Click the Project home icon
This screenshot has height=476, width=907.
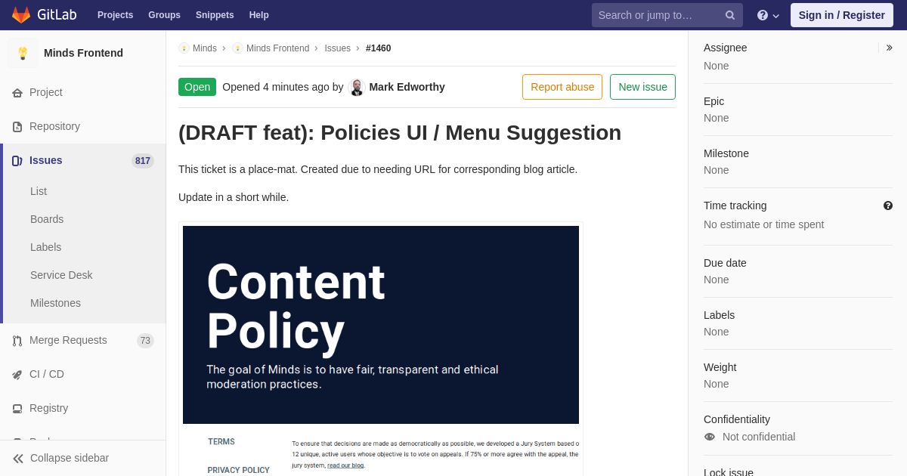(17, 93)
